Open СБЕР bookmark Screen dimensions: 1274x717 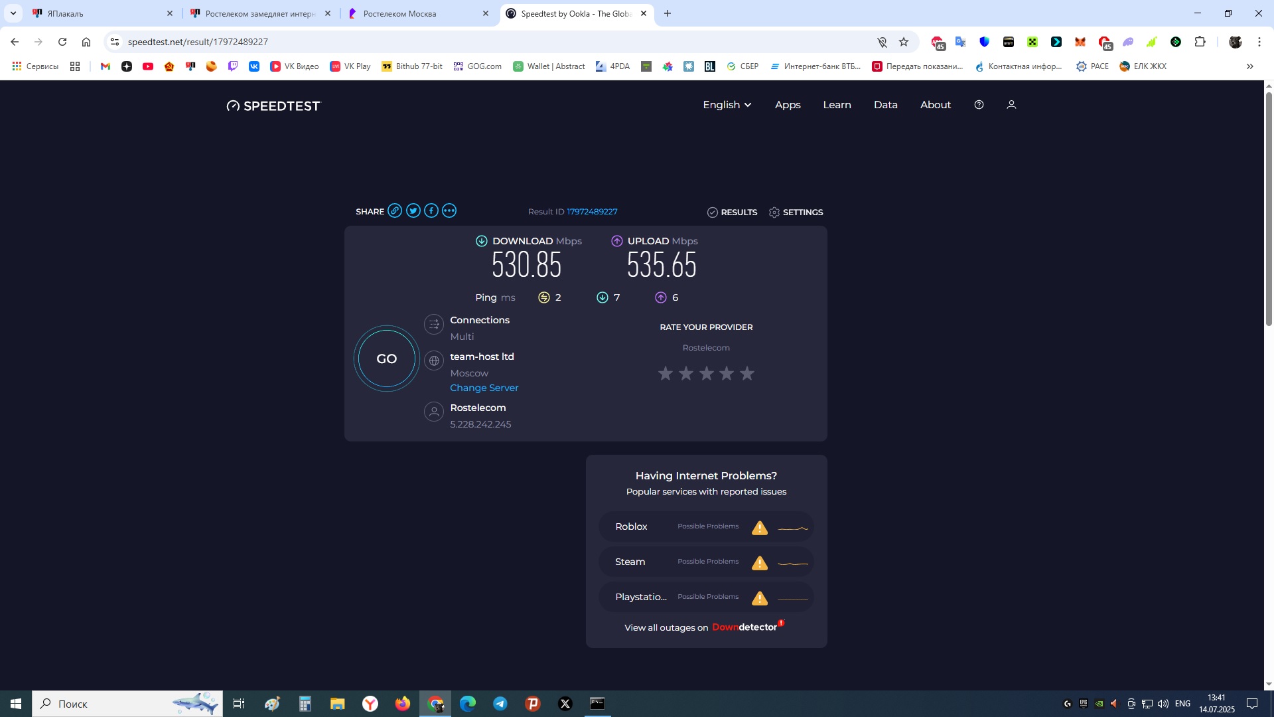tap(743, 66)
